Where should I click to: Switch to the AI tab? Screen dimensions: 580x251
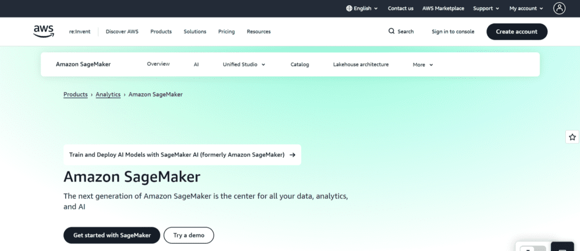click(x=196, y=64)
